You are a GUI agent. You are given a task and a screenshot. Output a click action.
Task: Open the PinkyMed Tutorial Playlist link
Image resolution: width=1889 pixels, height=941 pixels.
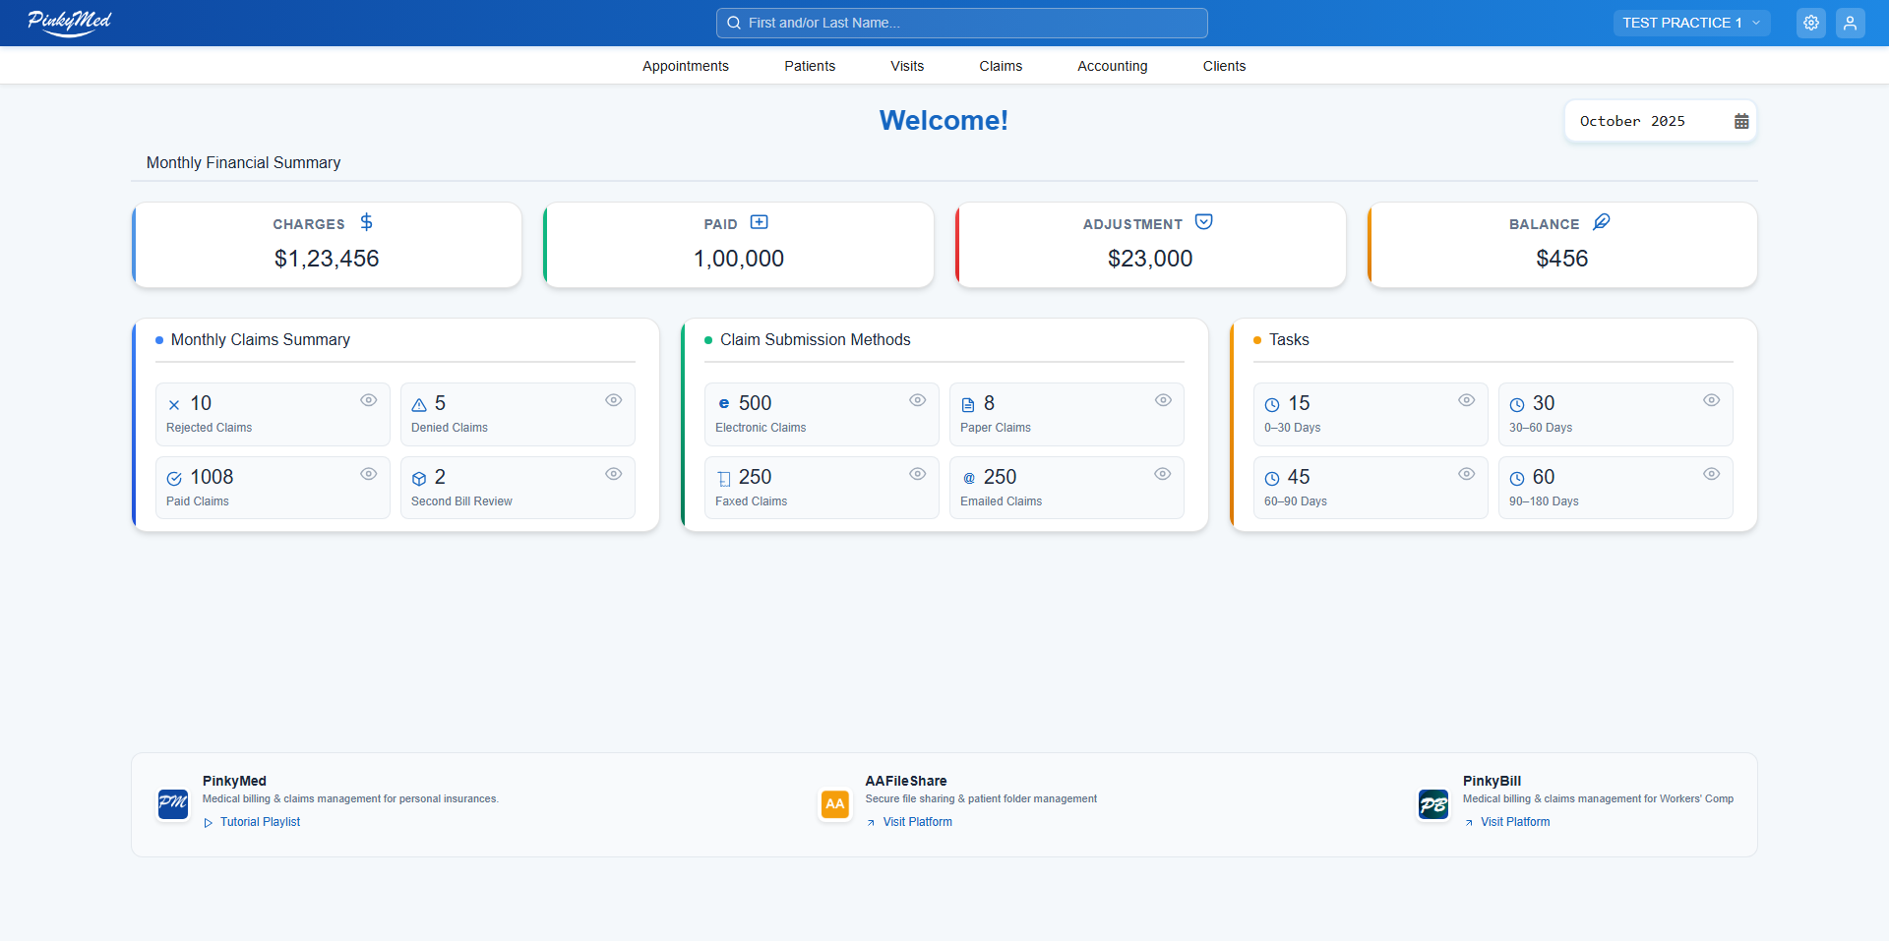[260, 821]
